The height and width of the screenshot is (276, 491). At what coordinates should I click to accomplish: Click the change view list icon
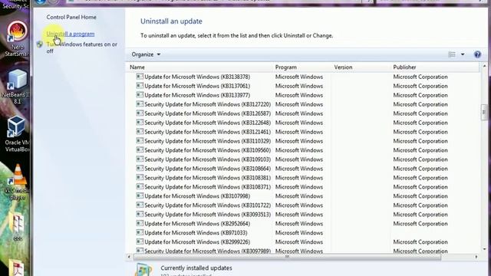click(452, 54)
